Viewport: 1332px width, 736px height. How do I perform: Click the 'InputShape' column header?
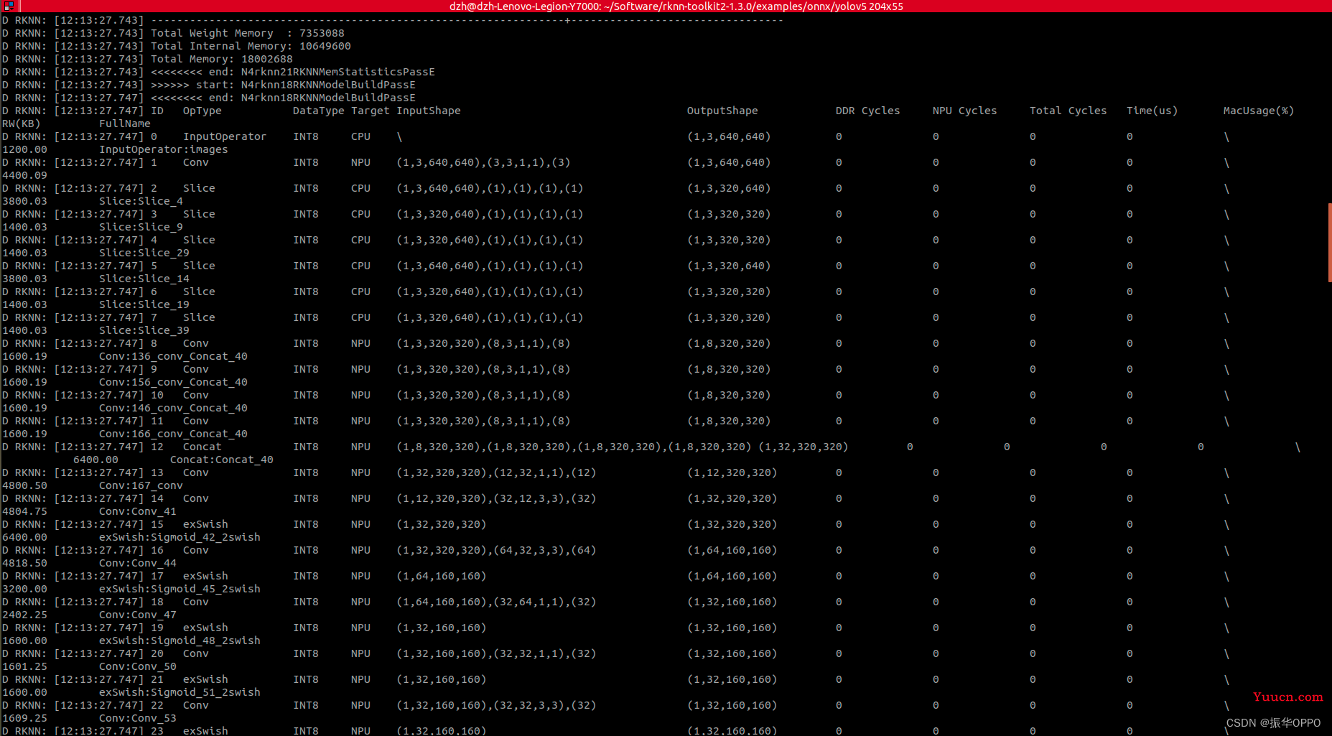(429, 111)
